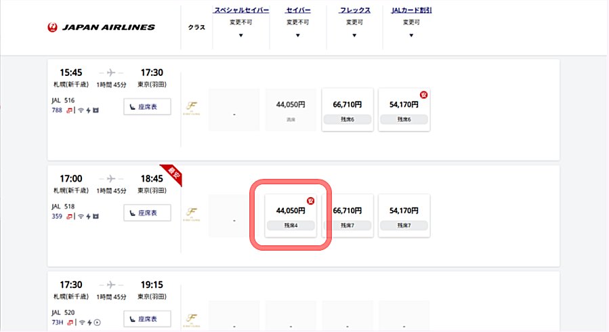Open the JALカード割引 column header link

[412, 11]
